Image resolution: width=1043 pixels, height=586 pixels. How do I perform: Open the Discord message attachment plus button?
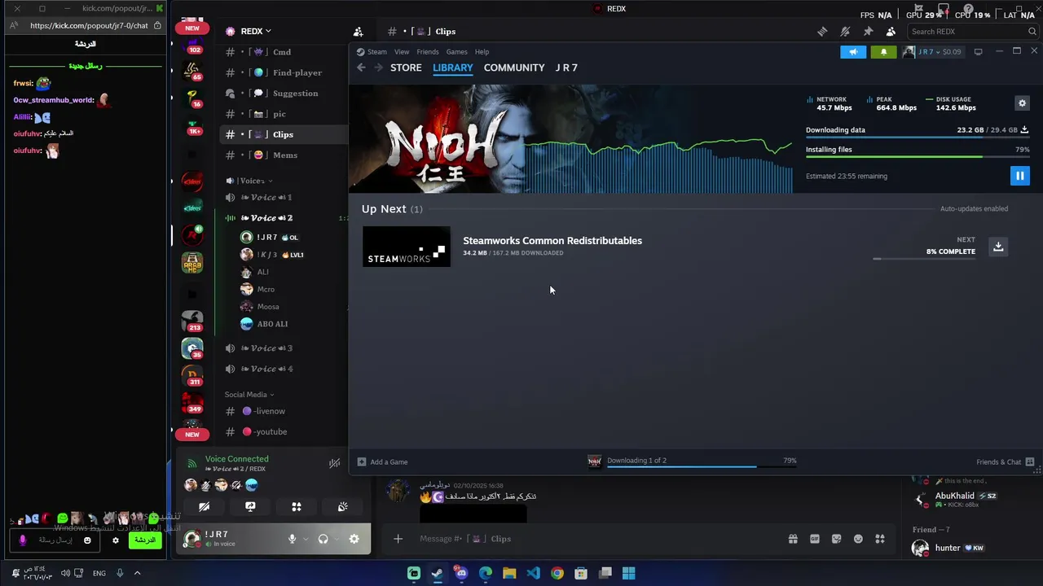[x=398, y=539]
